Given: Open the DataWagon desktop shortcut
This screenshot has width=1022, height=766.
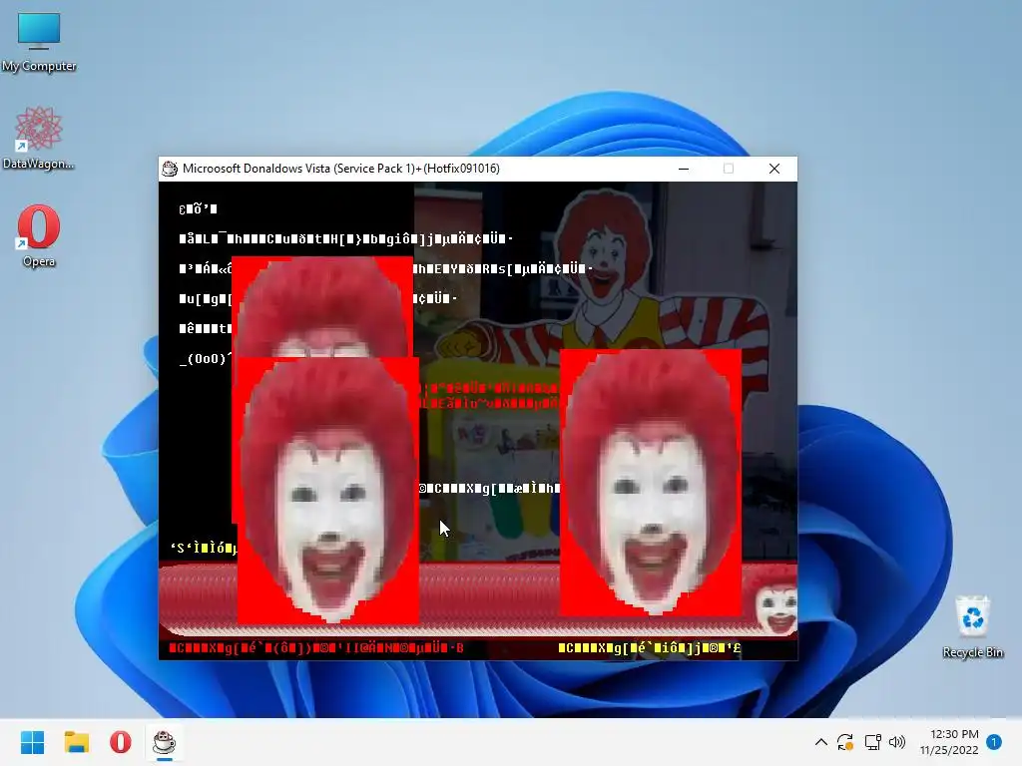Looking at the screenshot, I should point(39,138).
